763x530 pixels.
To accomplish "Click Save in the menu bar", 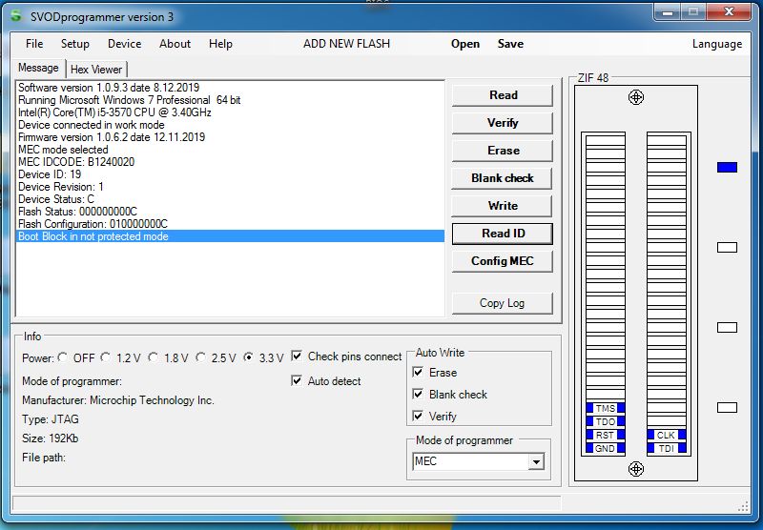I will click(510, 44).
